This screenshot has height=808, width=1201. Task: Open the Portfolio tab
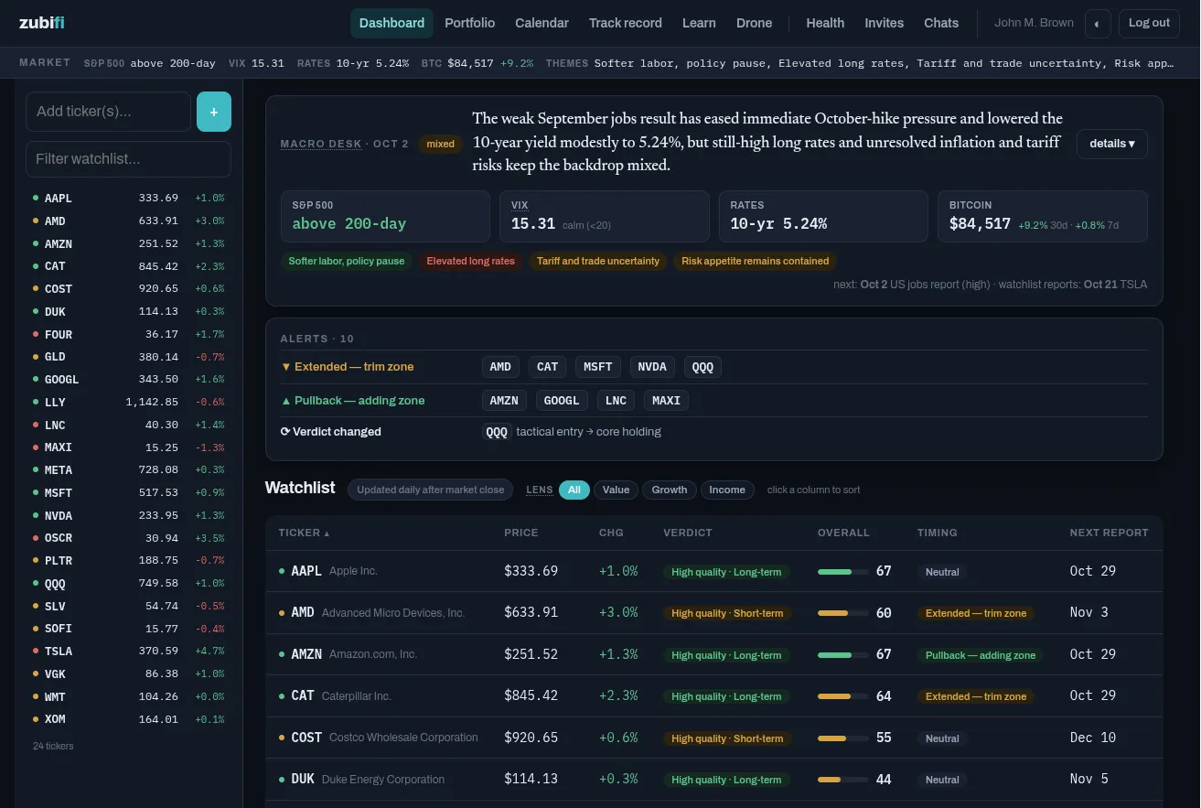[x=470, y=23]
